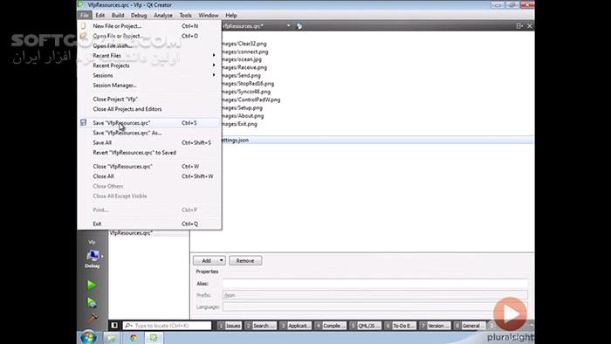Open the Tools menu
The image size is (611, 344).
pyautogui.click(x=185, y=15)
